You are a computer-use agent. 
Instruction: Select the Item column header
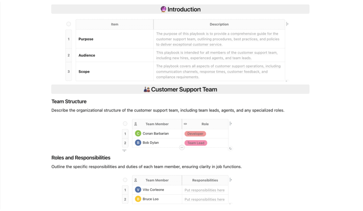(115, 24)
